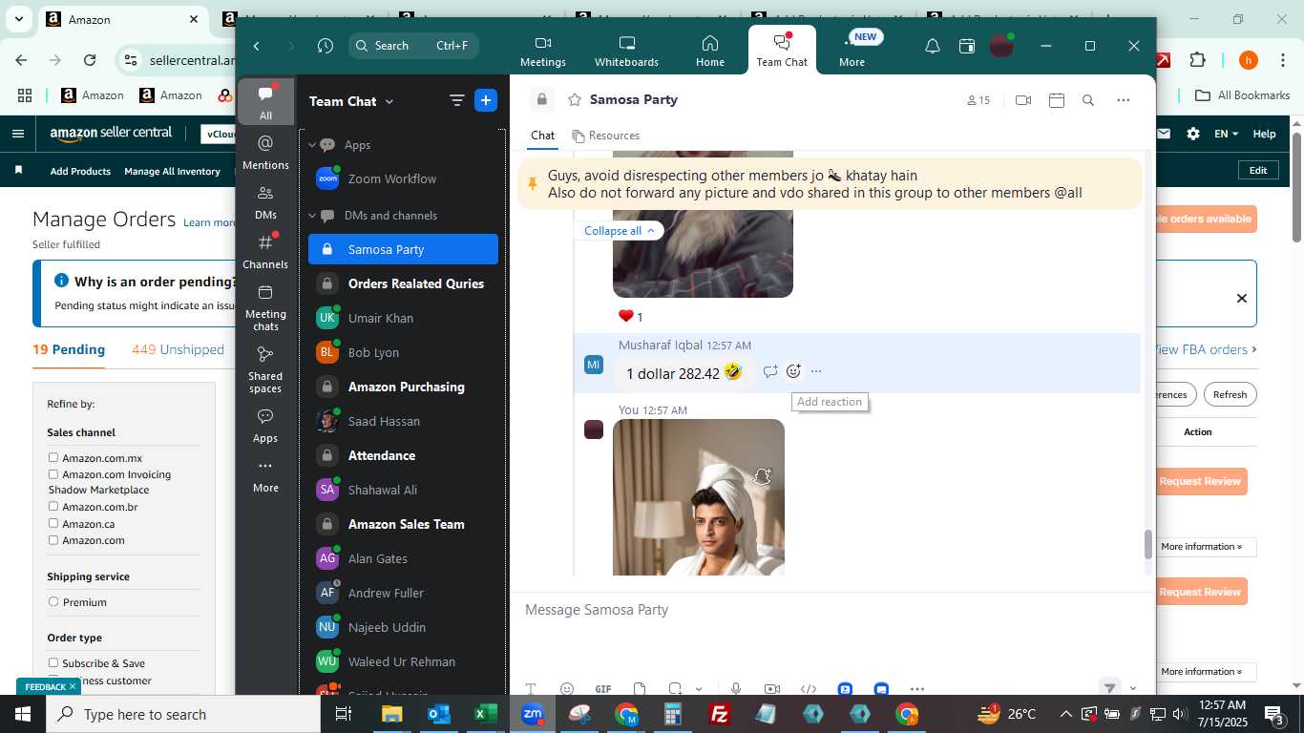Viewport: 1304px width, 733px height.
Task: Attach a file in message composer
Action: (x=640, y=689)
